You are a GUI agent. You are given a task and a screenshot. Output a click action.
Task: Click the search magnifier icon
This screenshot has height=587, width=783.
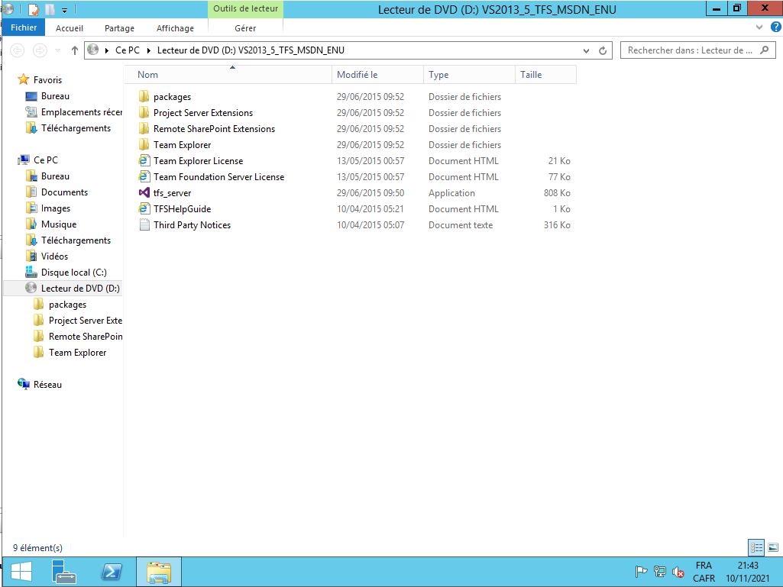pos(765,50)
